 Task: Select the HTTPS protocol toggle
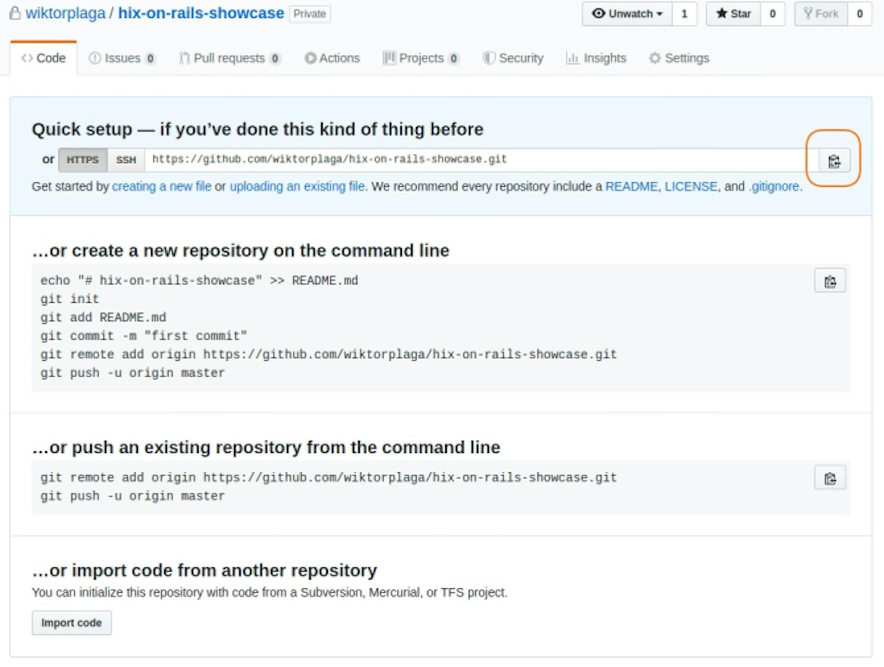83,160
